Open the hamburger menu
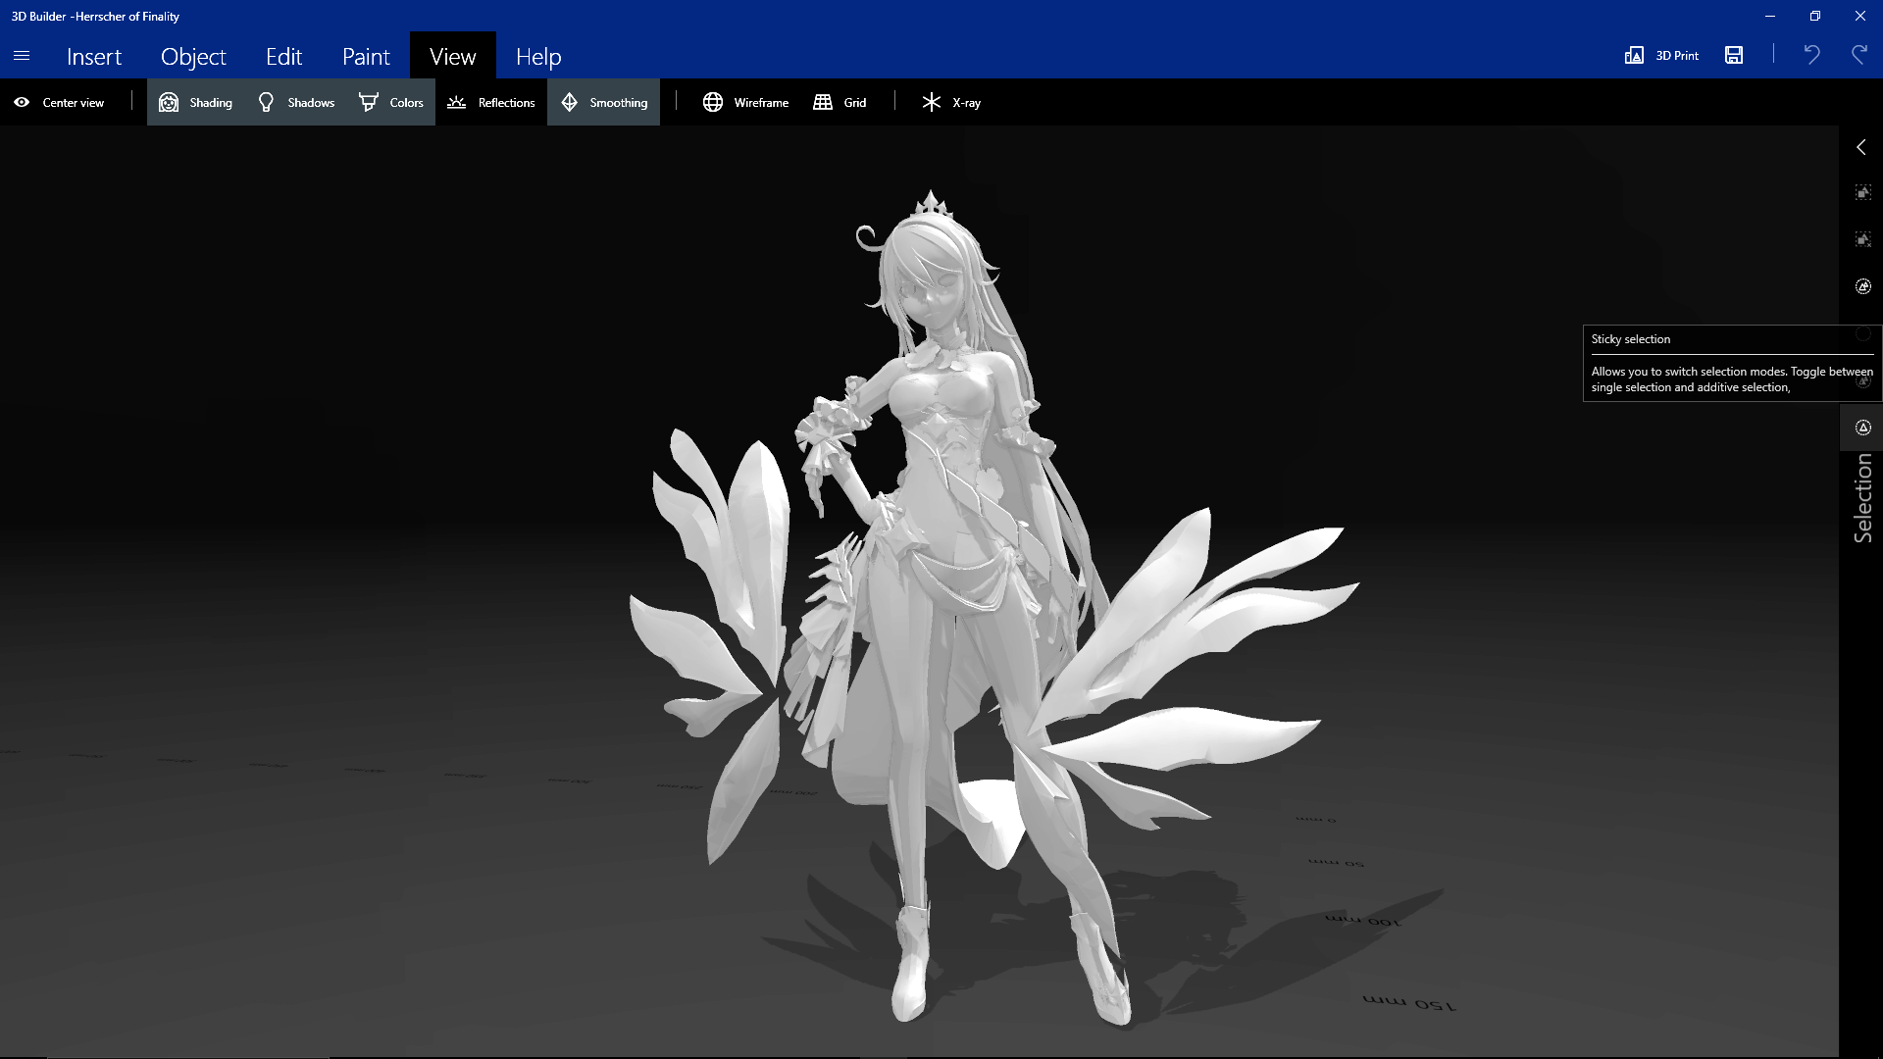1883x1059 pixels. (x=22, y=56)
